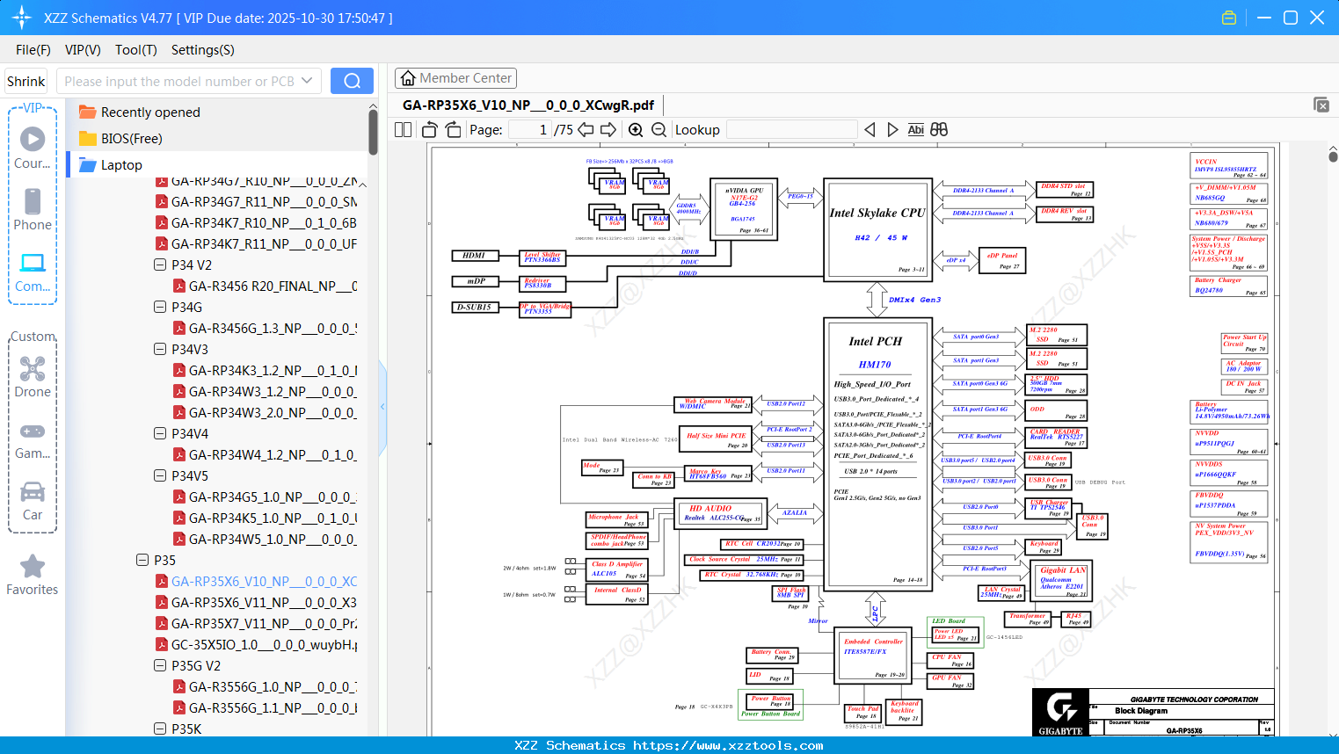The image size is (1339, 754).
Task: Zoom in on the schematic
Action: pyautogui.click(x=636, y=129)
